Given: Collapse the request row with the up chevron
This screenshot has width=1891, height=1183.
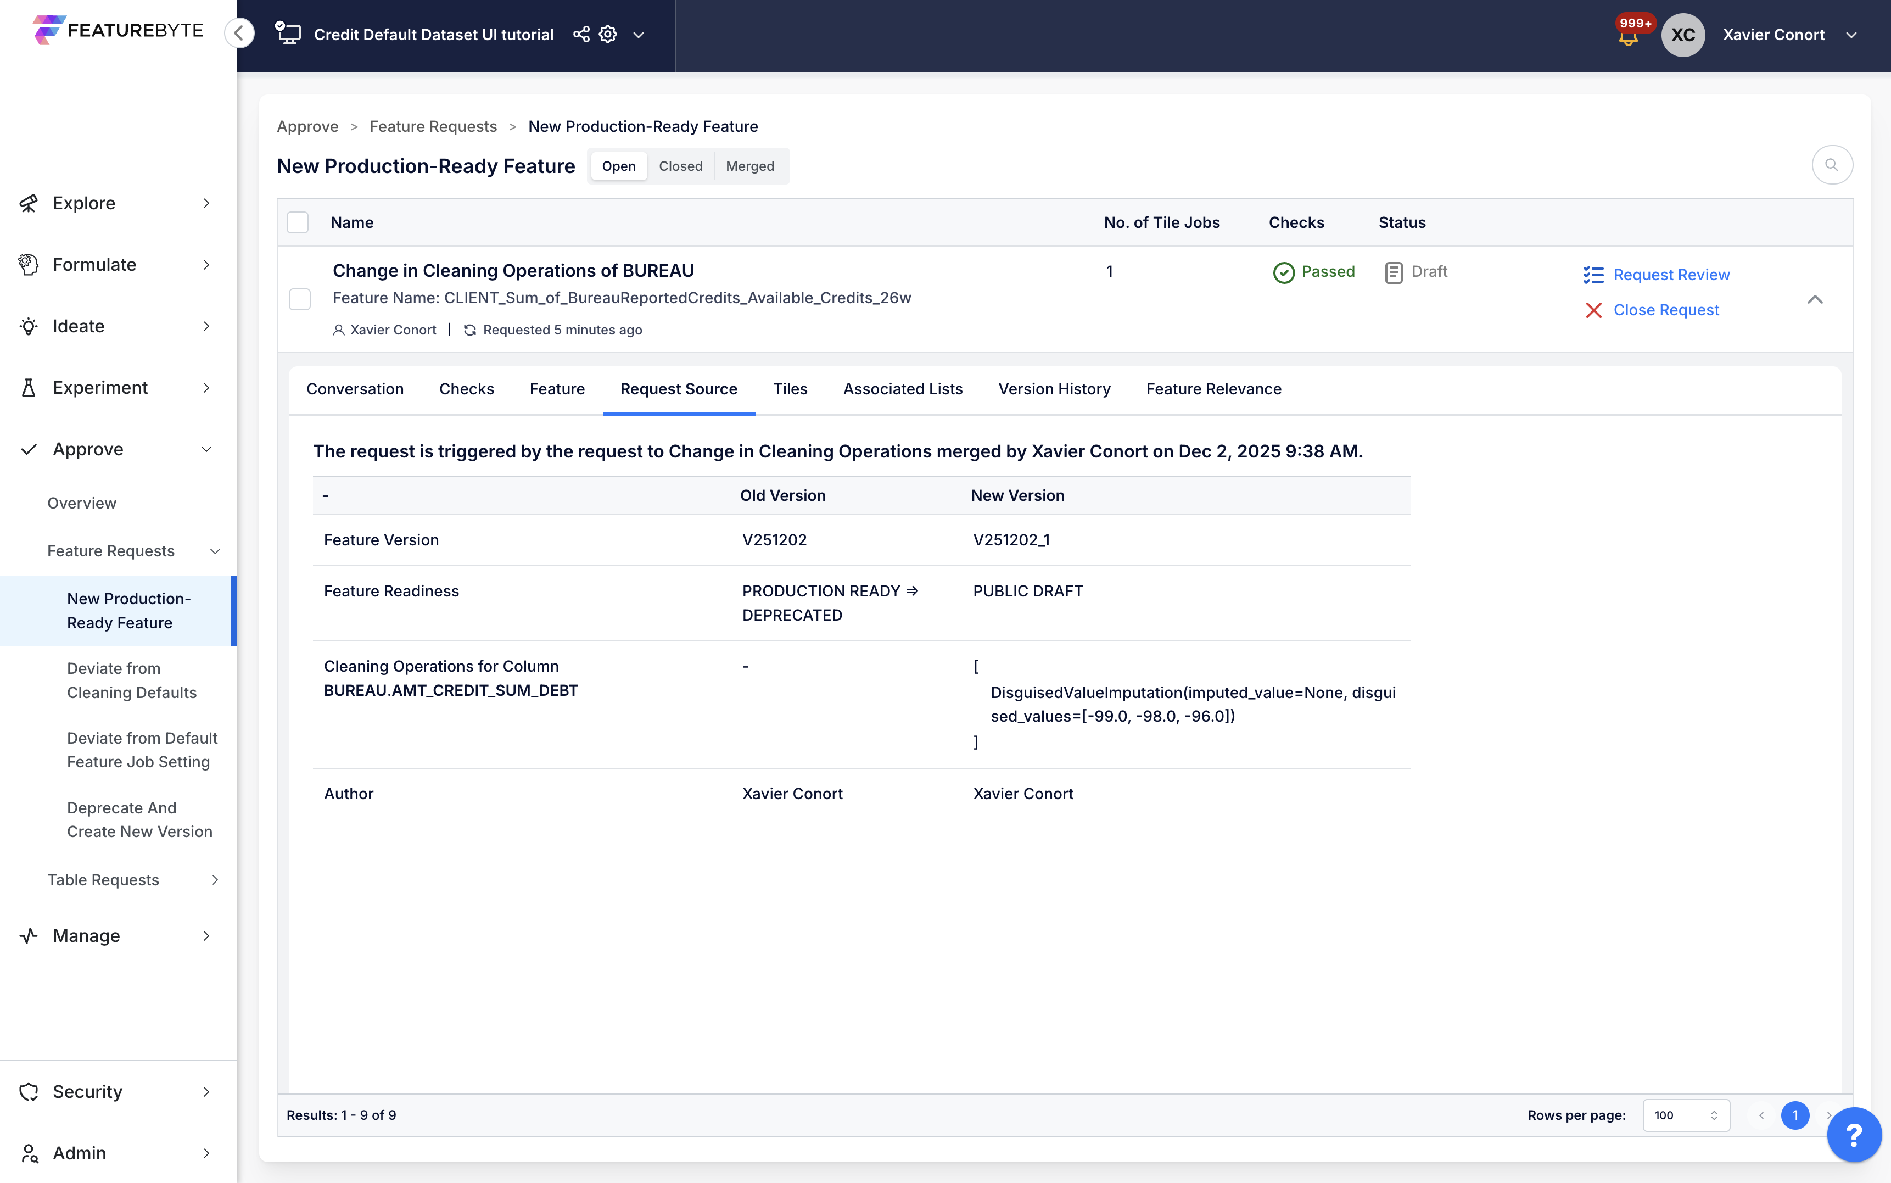Looking at the screenshot, I should coord(1814,300).
